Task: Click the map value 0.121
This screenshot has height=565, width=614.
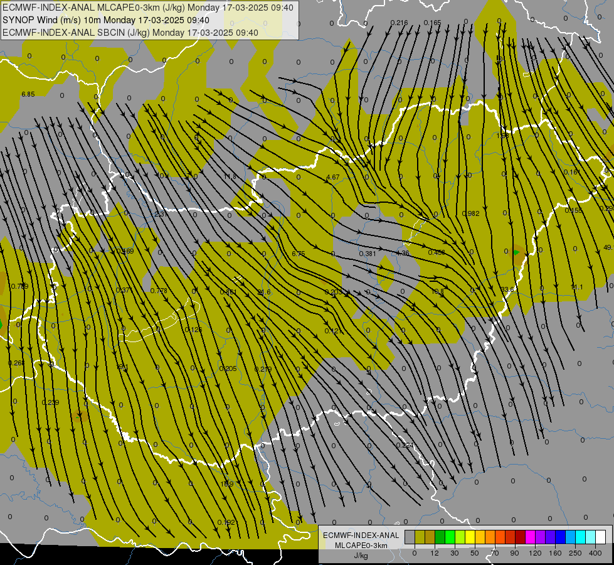Action: point(333,331)
